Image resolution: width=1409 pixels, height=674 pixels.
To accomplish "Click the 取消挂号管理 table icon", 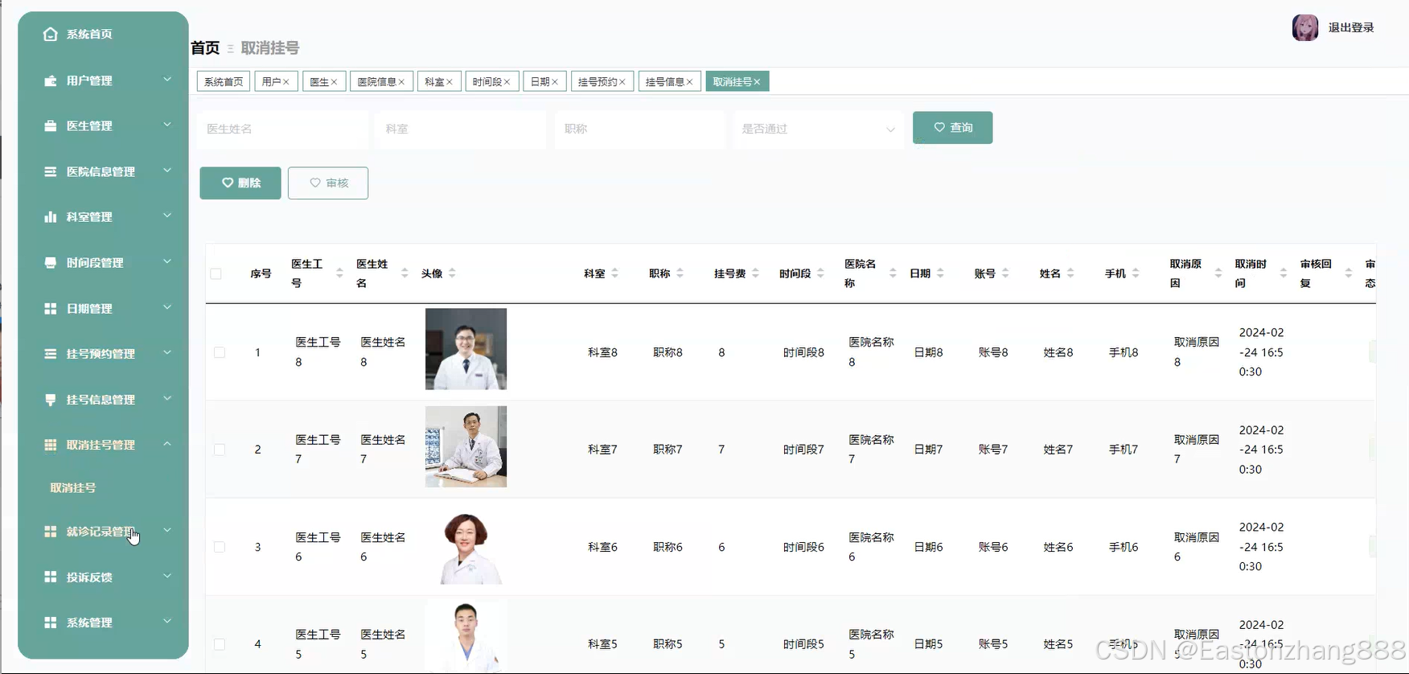I will (50, 445).
